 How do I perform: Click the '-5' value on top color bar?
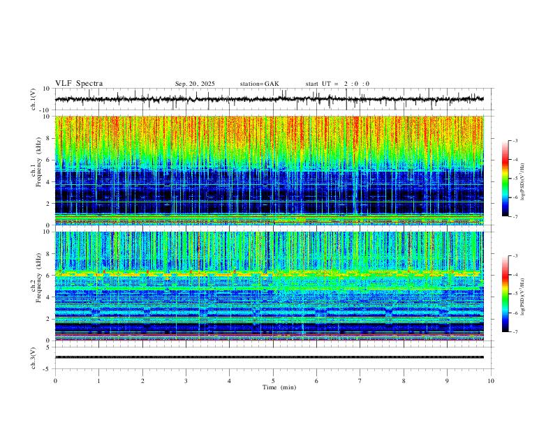[x=515, y=179]
